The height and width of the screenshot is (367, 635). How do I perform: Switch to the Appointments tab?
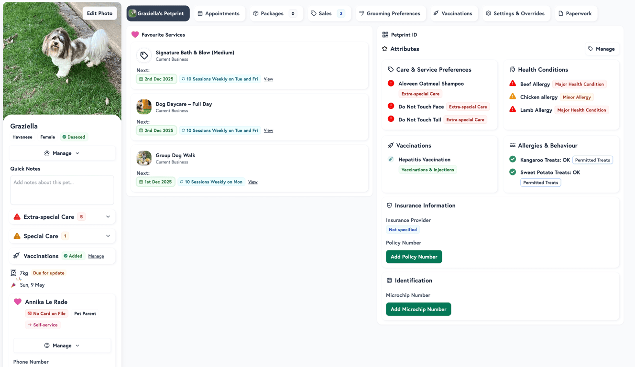click(219, 13)
